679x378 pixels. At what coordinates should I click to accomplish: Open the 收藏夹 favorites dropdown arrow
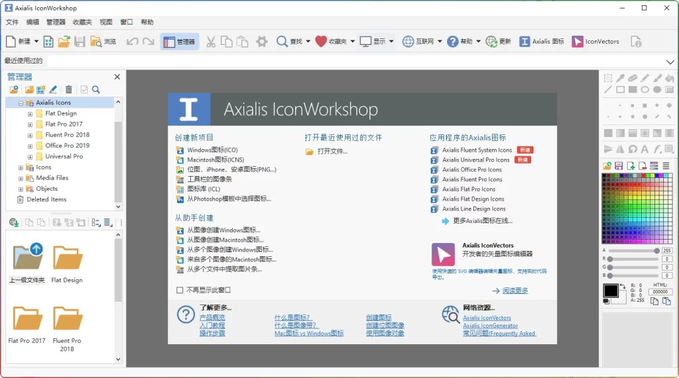pos(353,42)
